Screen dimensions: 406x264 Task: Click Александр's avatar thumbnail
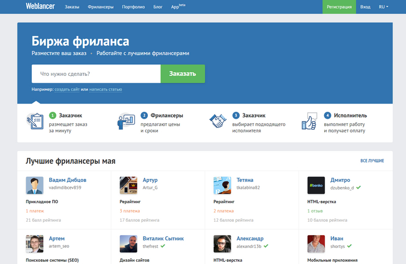click(222, 244)
